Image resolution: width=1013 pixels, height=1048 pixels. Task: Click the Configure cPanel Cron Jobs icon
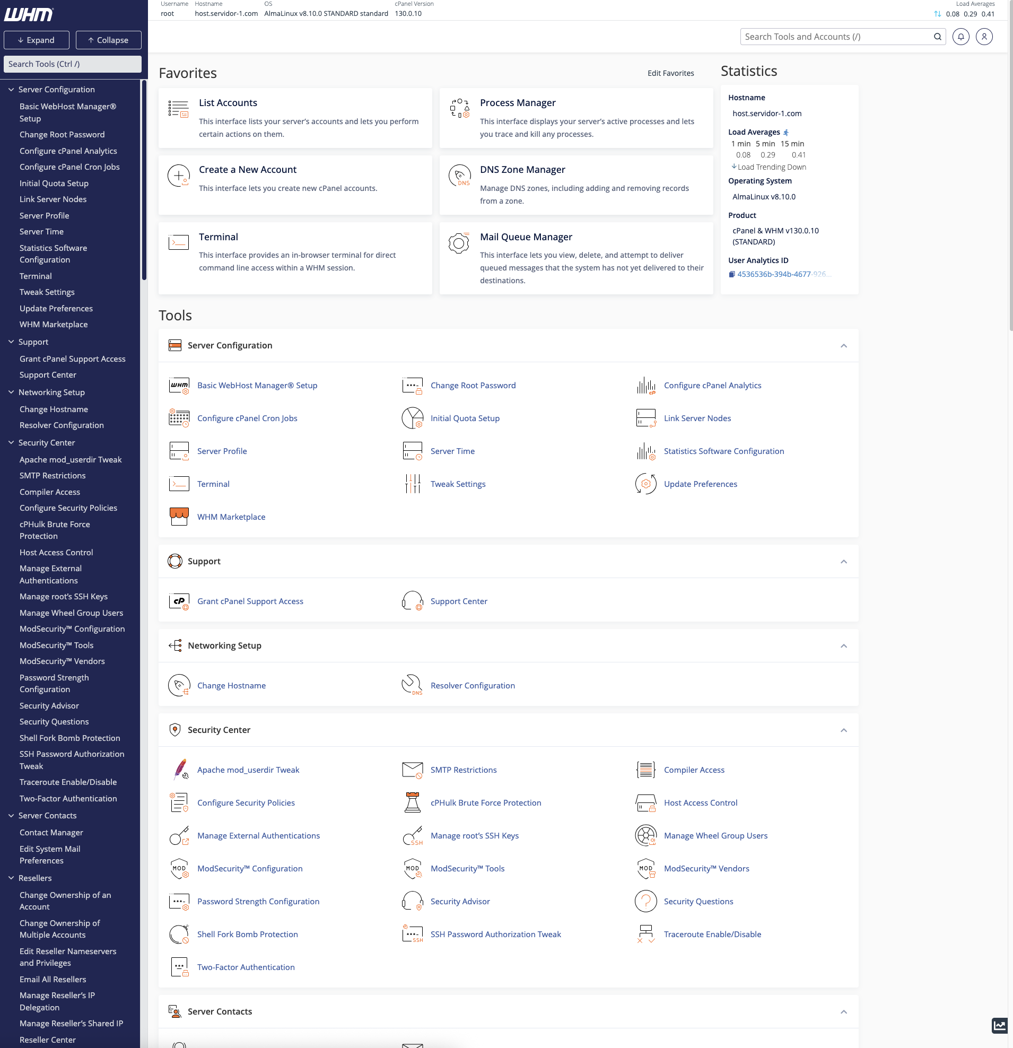click(179, 418)
